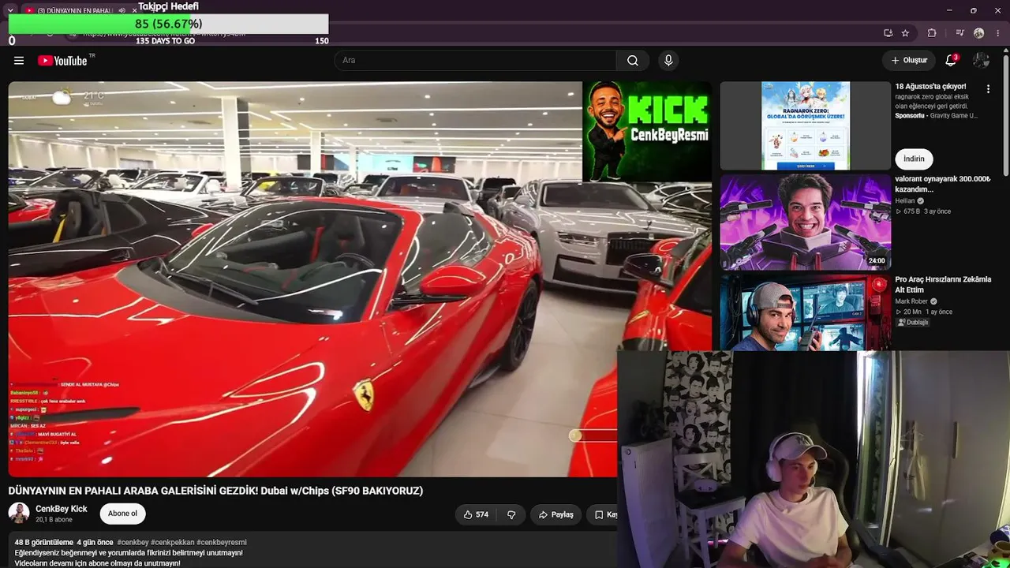
Task: Close the DÜNYAYNIN EN PAHALI browser tab
Action: pyautogui.click(x=134, y=10)
